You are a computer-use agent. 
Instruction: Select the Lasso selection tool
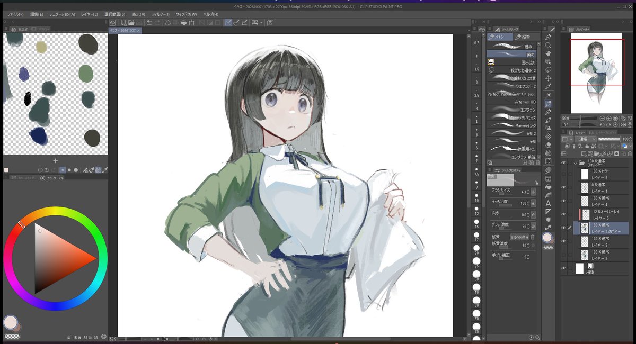pos(549,70)
